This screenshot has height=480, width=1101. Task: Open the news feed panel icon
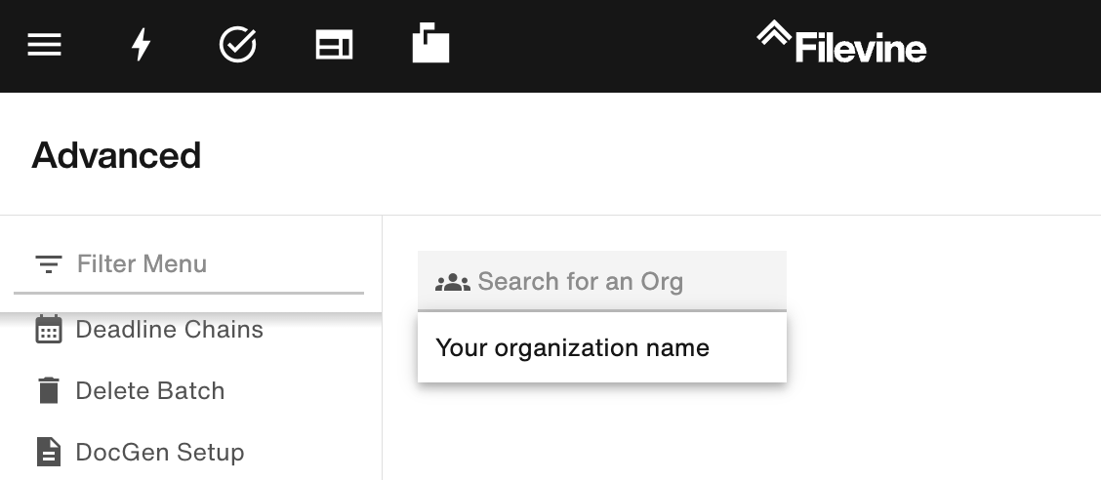point(334,45)
